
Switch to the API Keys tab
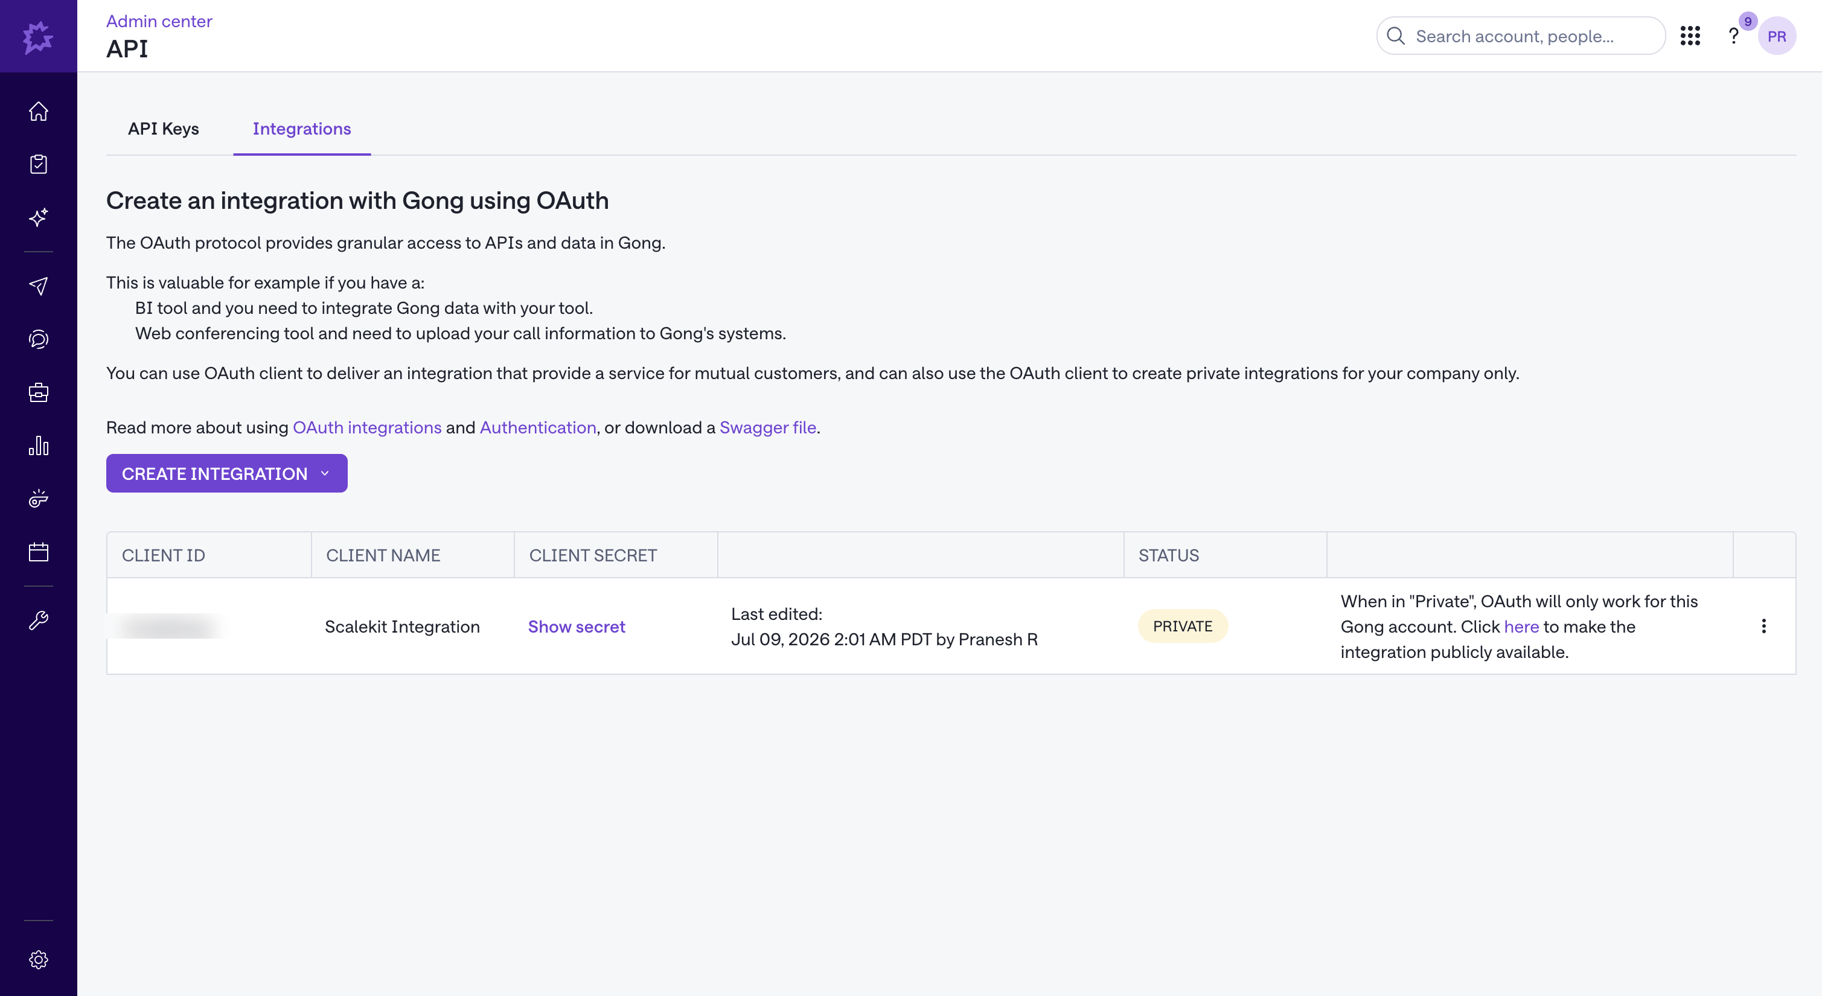coord(164,129)
